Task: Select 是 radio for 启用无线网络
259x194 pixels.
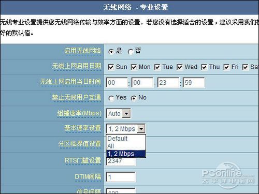Action: coord(111,52)
